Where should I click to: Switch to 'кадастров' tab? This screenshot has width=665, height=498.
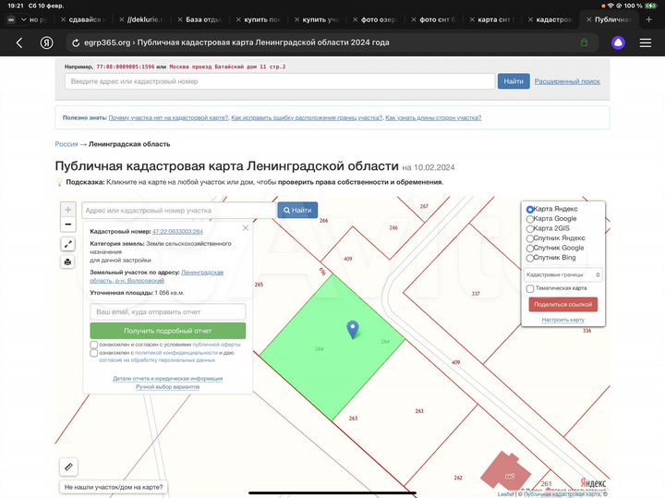(x=554, y=19)
